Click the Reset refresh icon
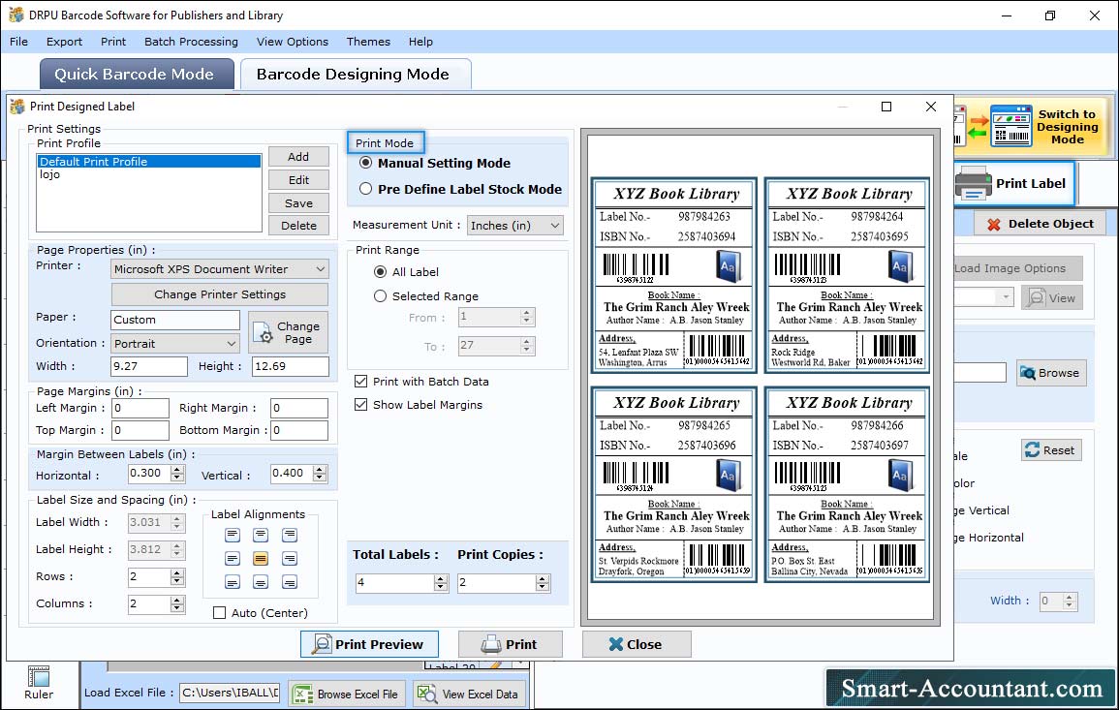Image resolution: width=1119 pixels, height=710 pixels. tap(1032, 450)
